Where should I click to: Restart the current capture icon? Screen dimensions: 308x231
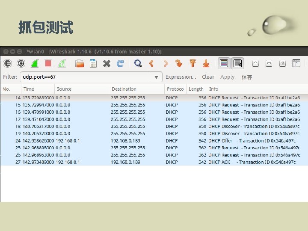pyautogui.click(x=62, y=63)
